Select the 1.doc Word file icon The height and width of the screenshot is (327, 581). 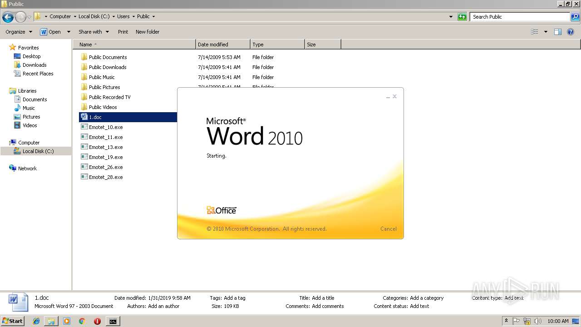(84, 117)
